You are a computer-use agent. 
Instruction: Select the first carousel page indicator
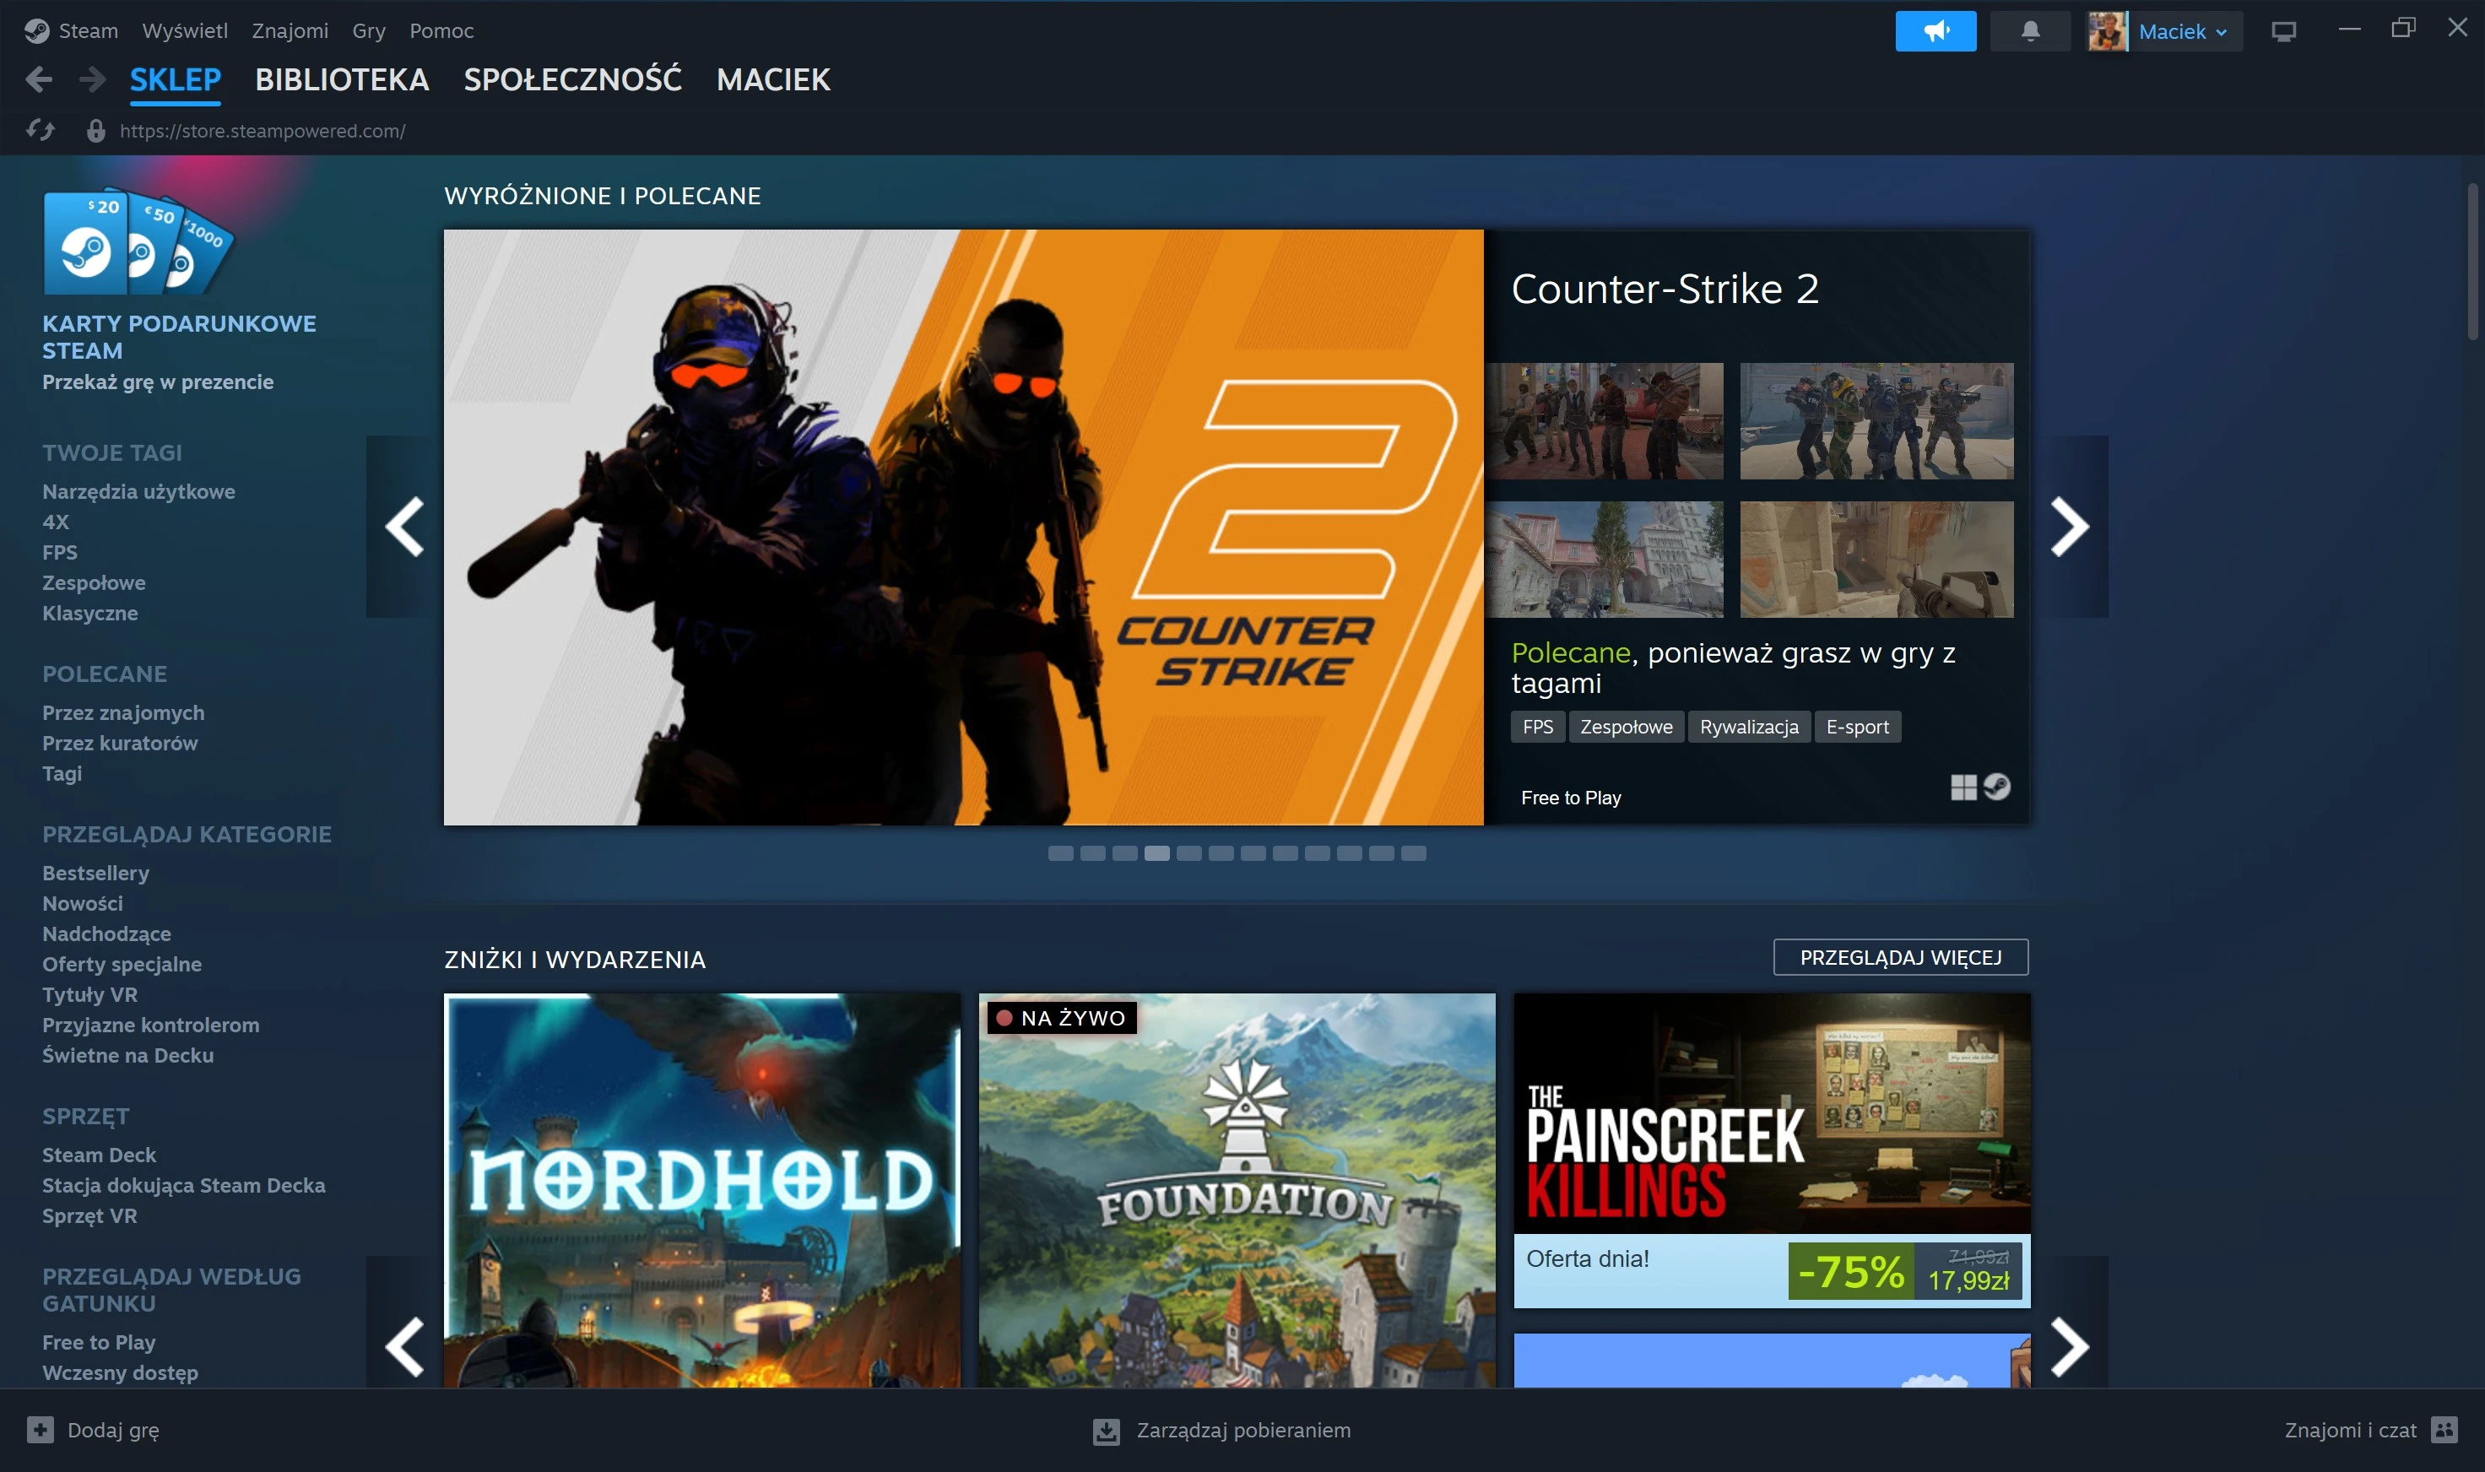point(1060,853)
